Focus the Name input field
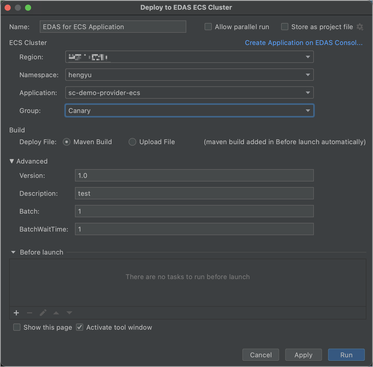This screenshot has height=367, width=373. 113,27
